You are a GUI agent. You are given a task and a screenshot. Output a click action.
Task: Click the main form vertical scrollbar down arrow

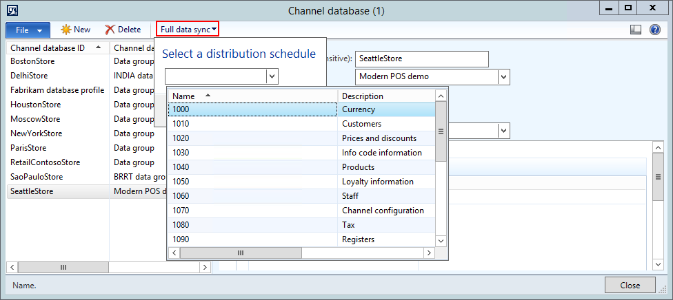tap(658, 264)
